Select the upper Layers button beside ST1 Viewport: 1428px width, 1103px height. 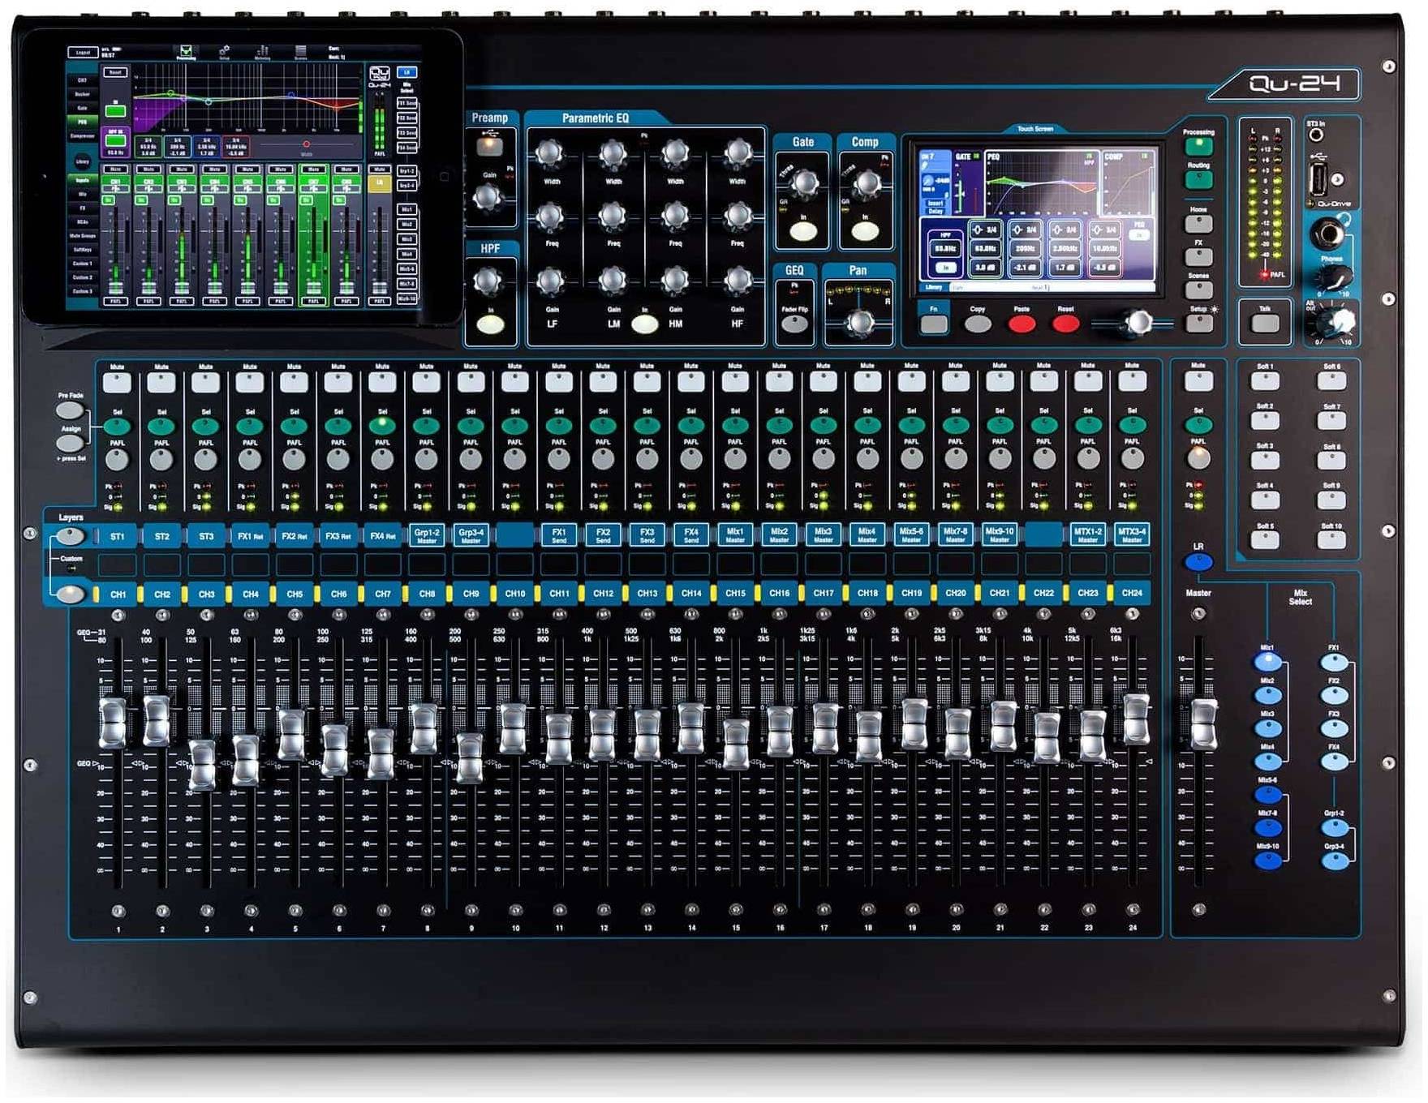[71, 536]
